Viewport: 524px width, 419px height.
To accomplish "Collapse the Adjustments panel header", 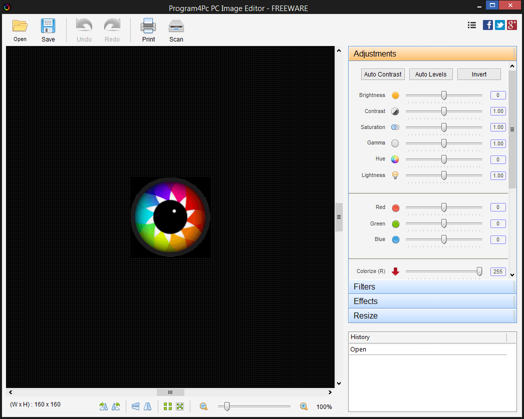I will pos(432,53).
